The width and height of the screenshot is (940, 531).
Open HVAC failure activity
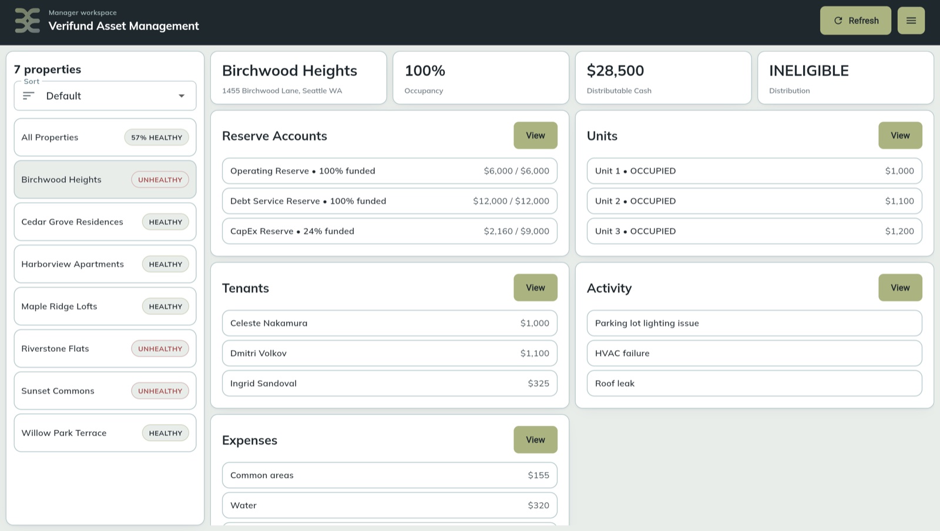coord(754,353)
